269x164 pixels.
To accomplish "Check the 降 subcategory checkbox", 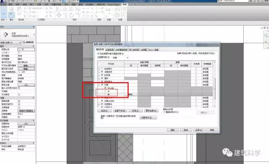I will 105,94.
